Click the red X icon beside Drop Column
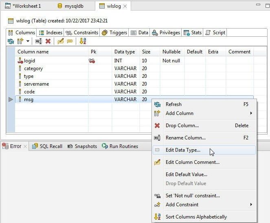The image size is (270, 223). pos(157,126)
